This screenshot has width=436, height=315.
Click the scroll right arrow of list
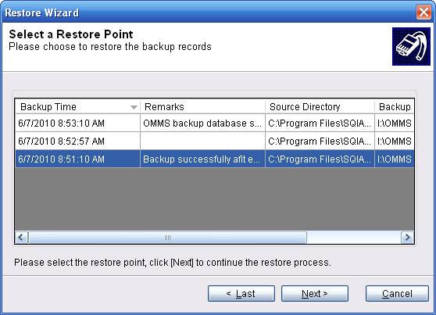[407, 238]
